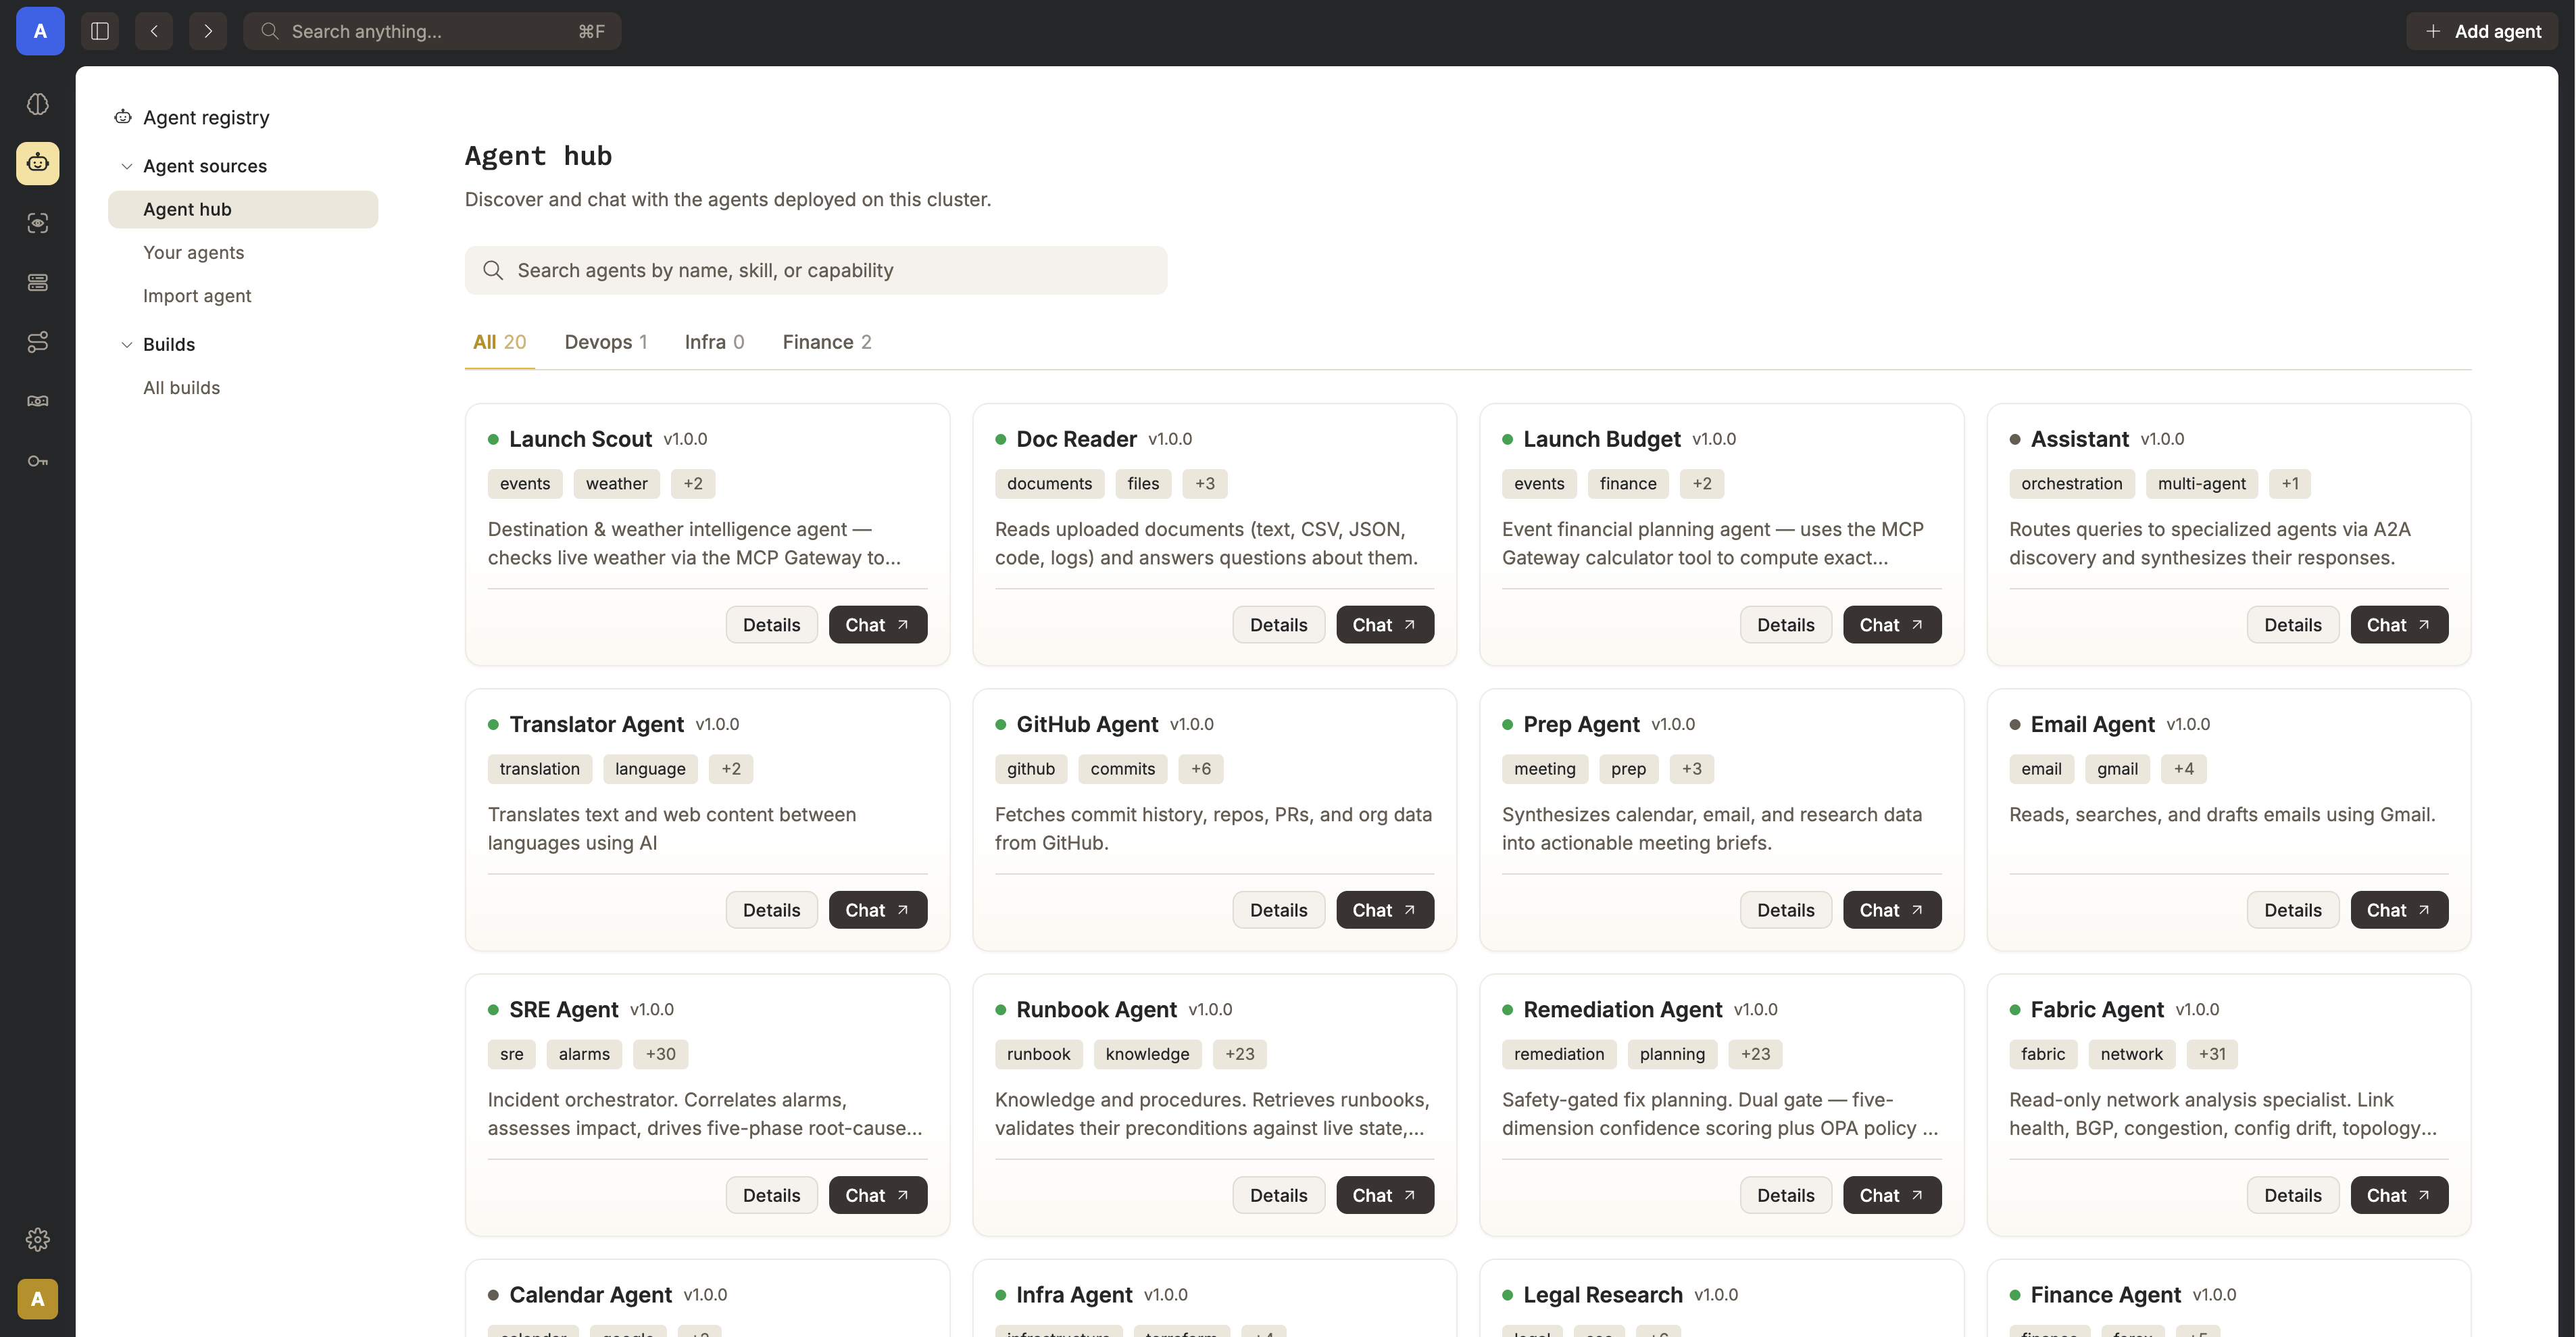2576x1337 pixels.
Task: Chat with Launch Budget
Action: point(1892,625)
